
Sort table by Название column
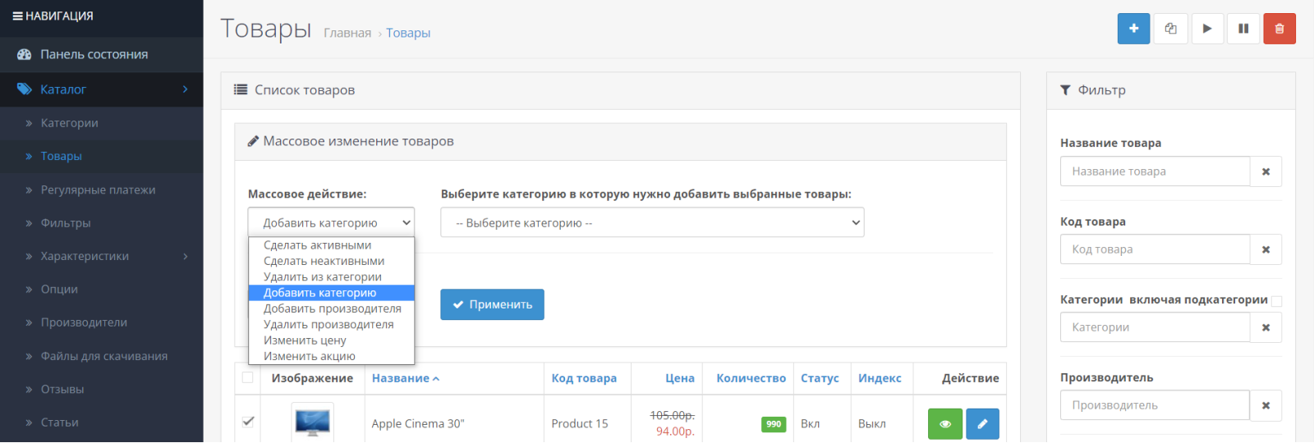tap(405, 378)
